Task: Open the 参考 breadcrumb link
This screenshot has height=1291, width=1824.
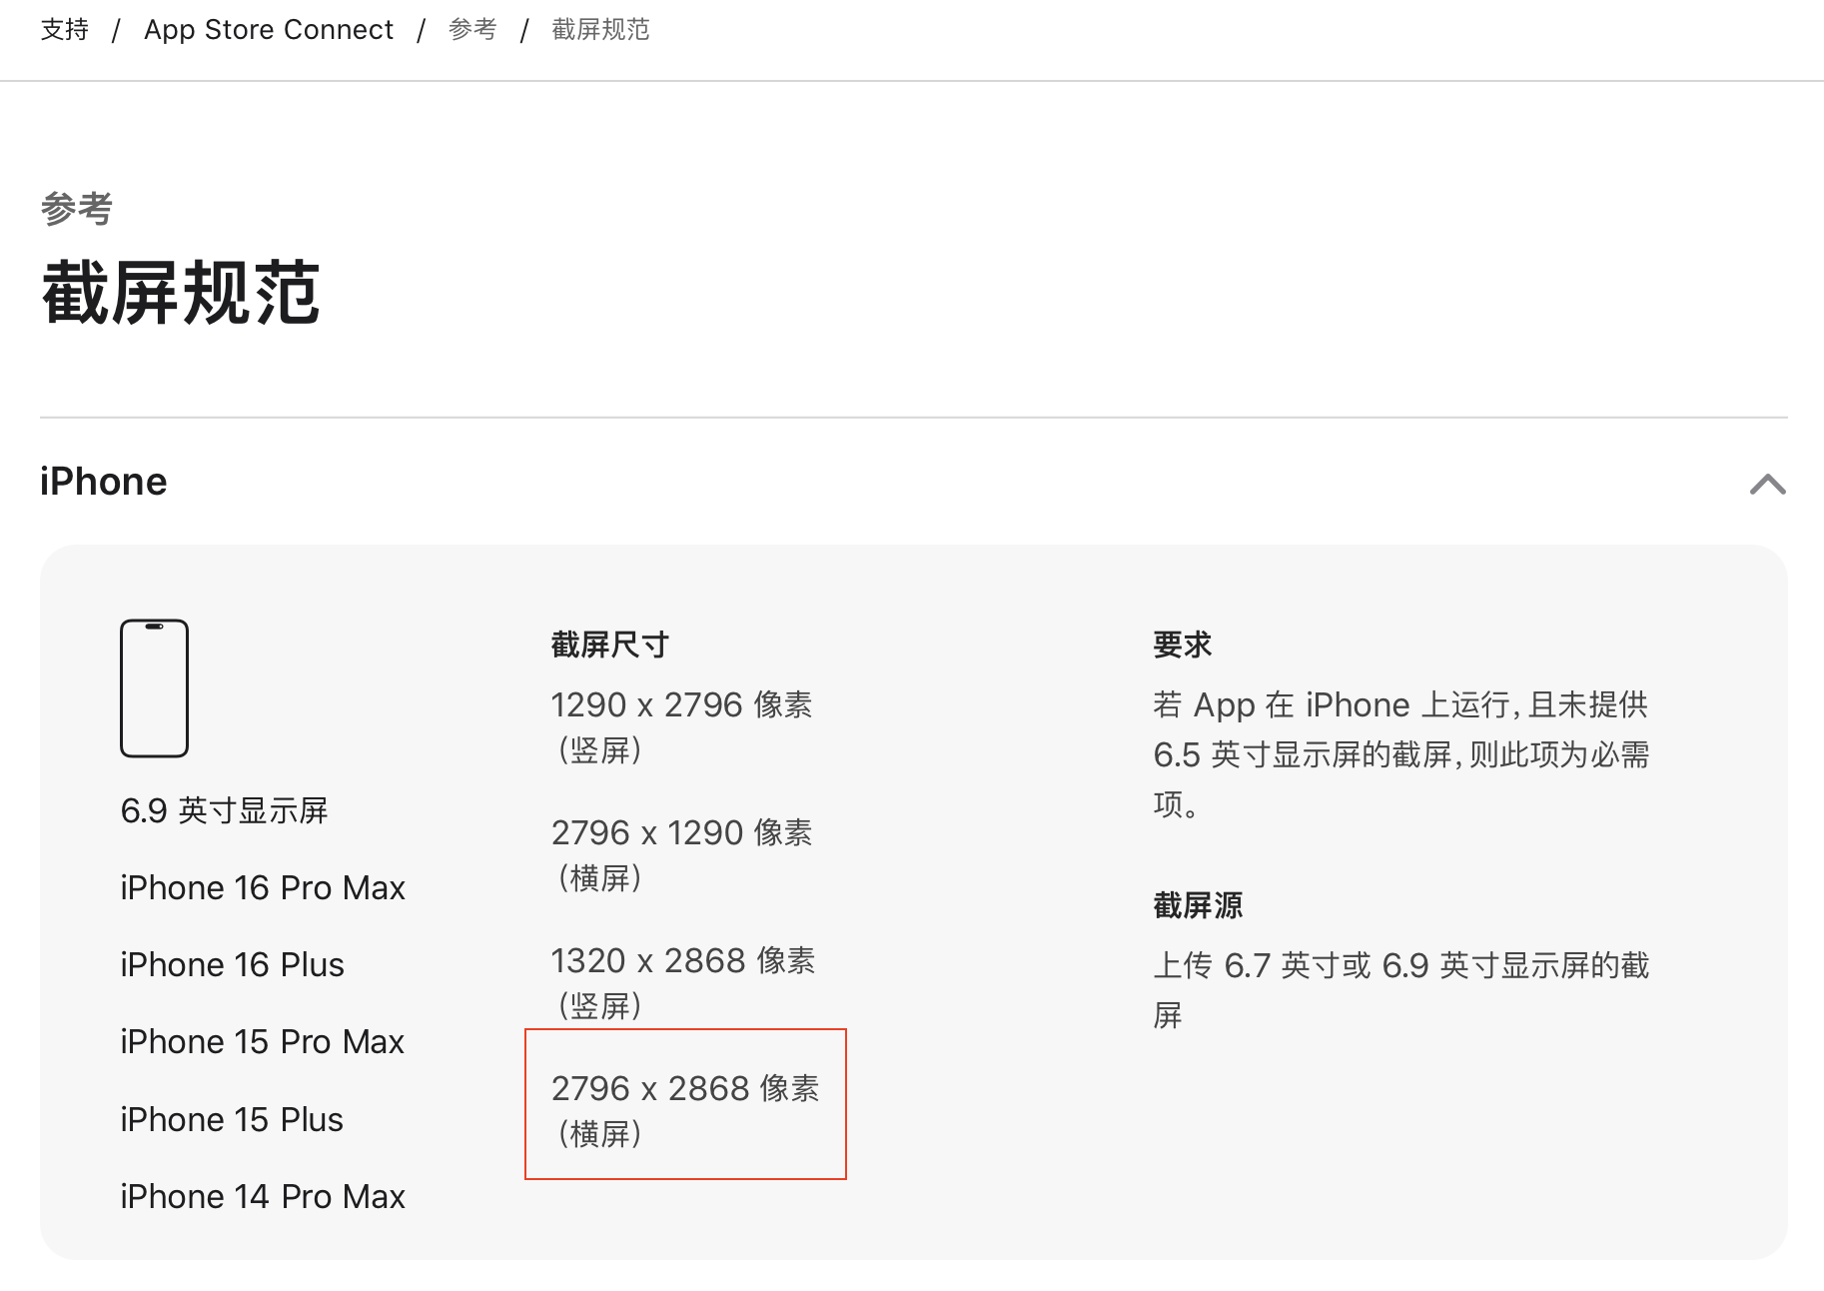Action: tap(472, 30)
